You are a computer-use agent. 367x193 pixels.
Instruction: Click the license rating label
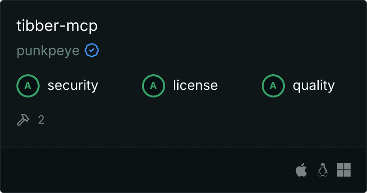click(196, 85)
